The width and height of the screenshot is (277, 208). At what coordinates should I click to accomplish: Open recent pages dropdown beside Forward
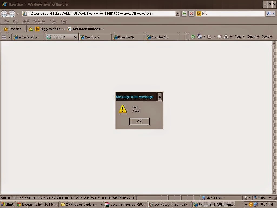pyautogui.click(x=18, y=14)
